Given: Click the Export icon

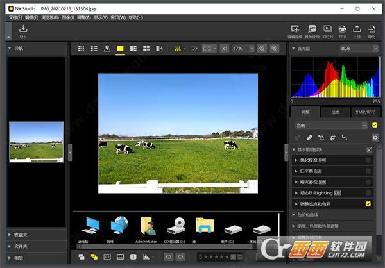Looking at the screenshot, I should coord(372,29).
